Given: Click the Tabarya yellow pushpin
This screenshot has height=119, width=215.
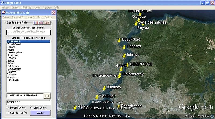Looking at the screenshot, I should pos(124,47).
